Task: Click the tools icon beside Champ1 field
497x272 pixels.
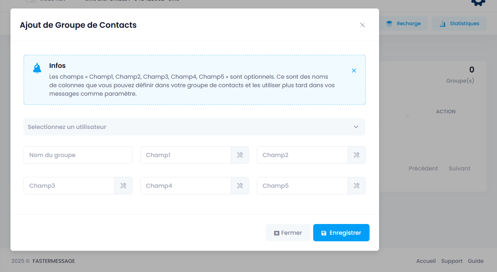Action: (240, 155)
